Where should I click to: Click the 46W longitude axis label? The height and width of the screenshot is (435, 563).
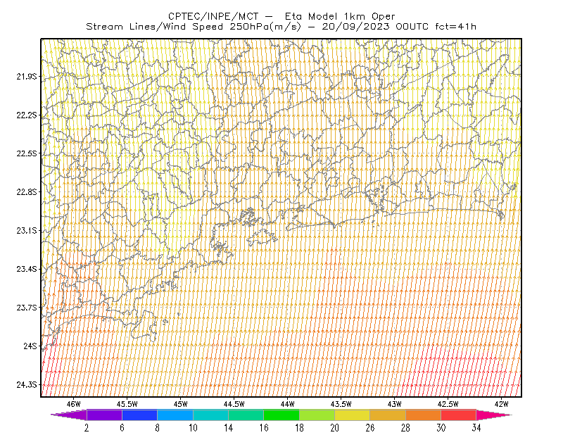74,404
